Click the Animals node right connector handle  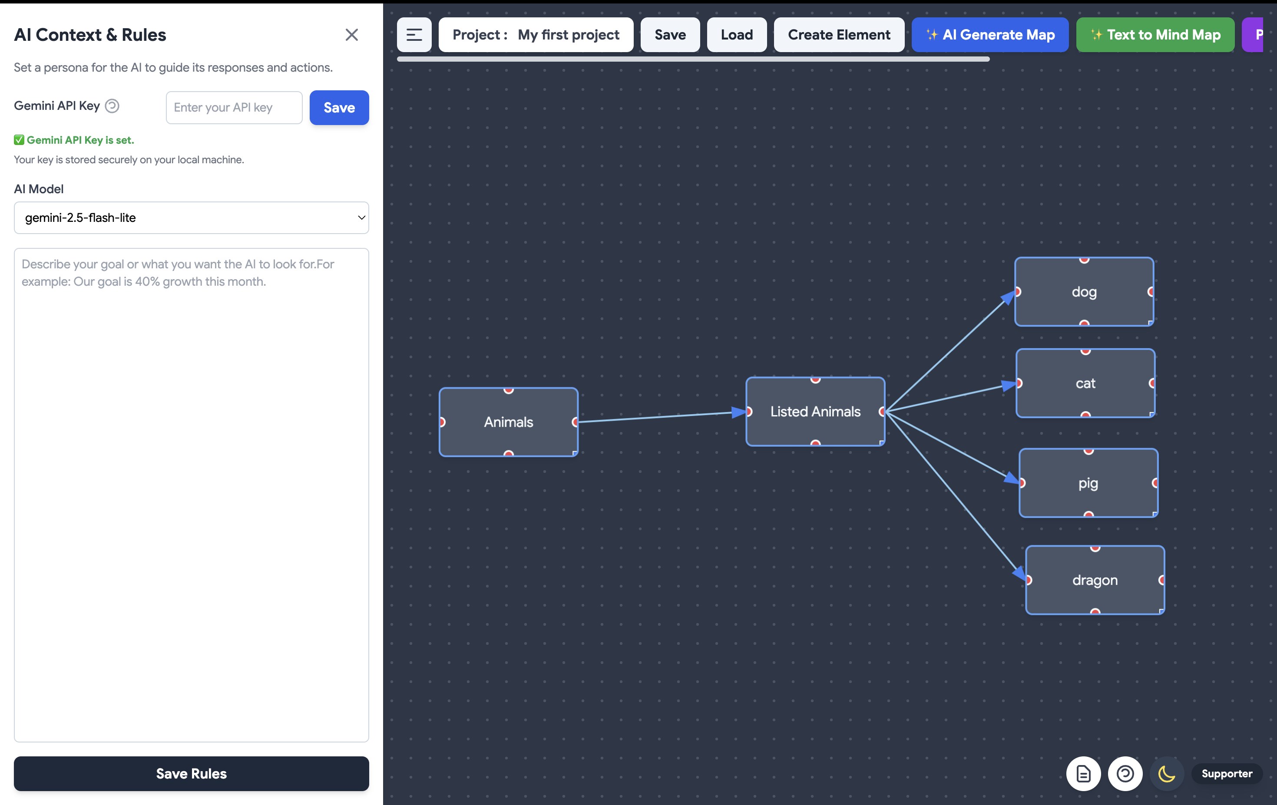(576, 422)
